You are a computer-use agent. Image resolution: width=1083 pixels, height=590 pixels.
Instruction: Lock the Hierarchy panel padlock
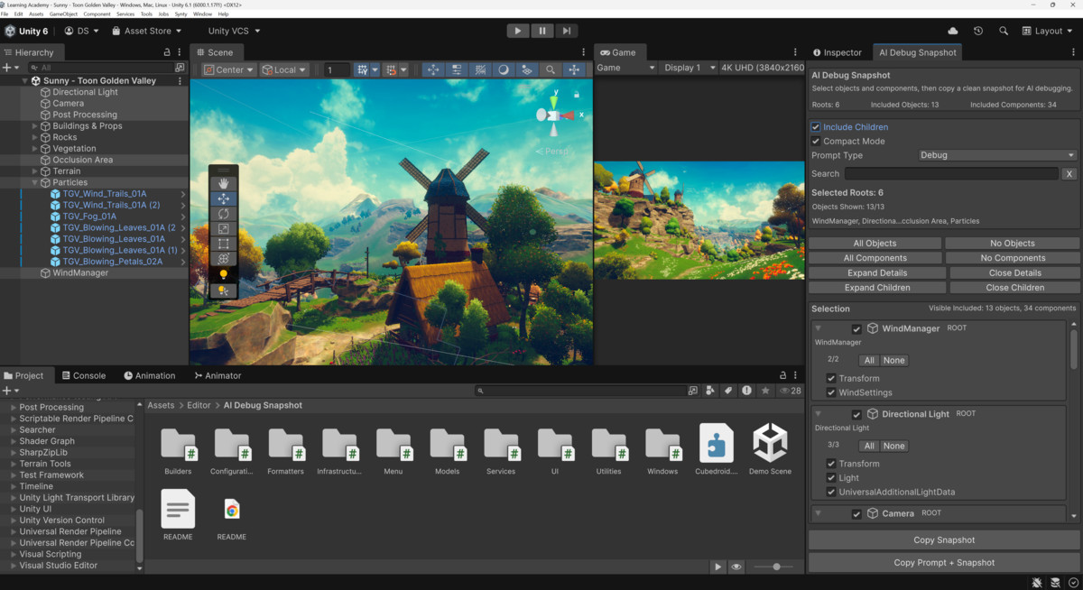click(167, 52)
